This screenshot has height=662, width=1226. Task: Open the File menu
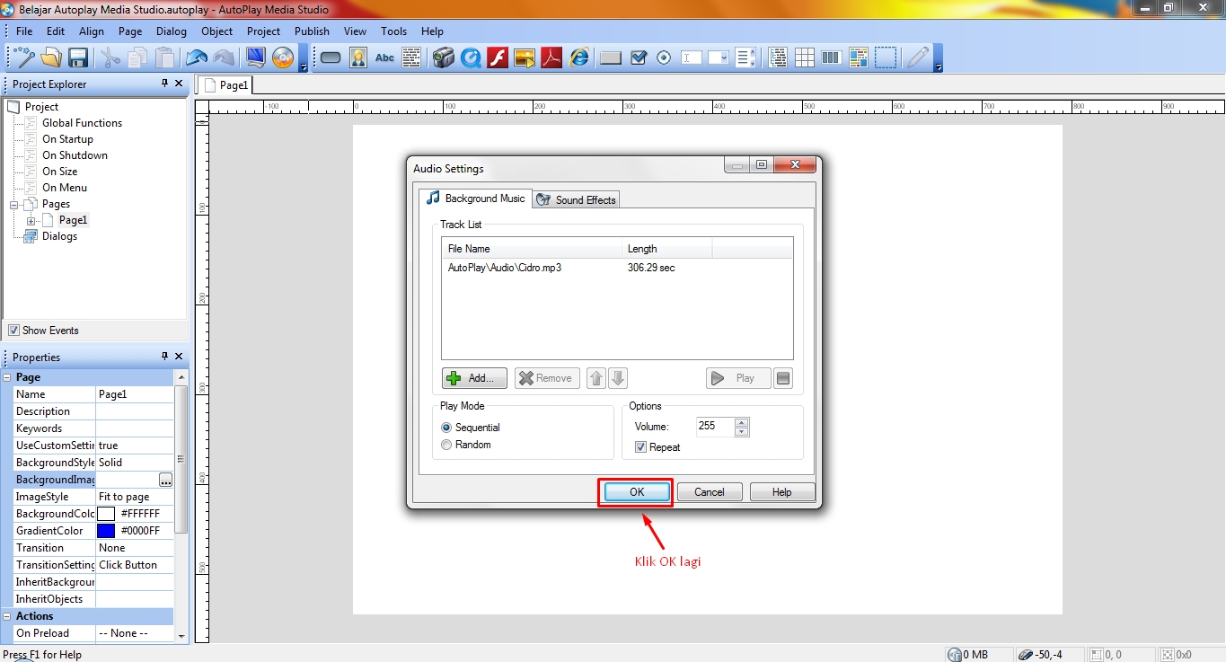click(x=24, y=31)
